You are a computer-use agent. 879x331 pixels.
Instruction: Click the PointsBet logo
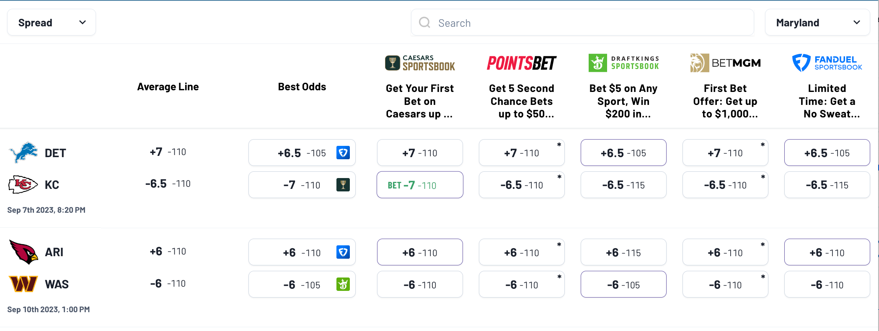click(x=522, y=63)
